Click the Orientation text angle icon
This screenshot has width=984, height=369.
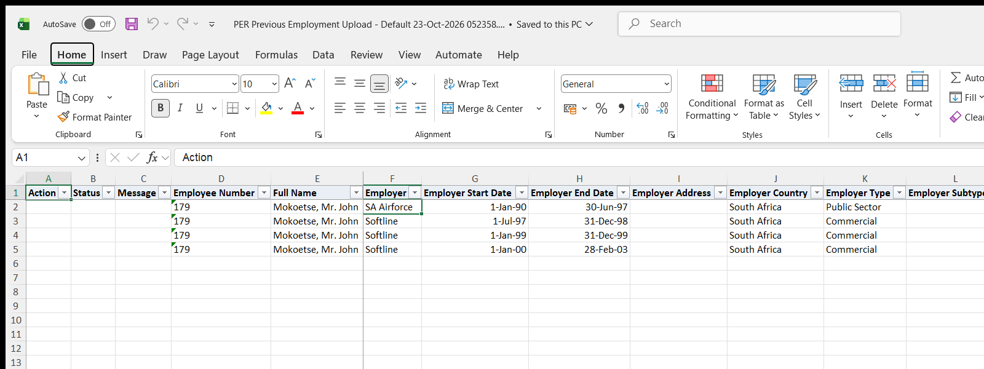click(x=402, y=83)
